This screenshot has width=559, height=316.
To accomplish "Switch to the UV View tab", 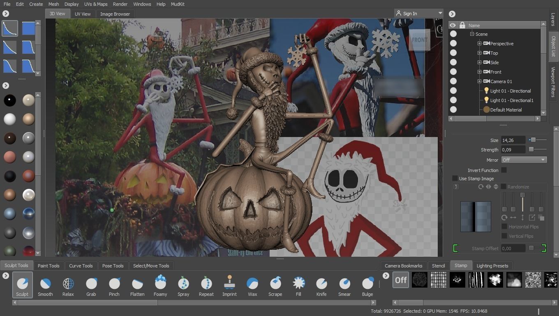I will [83, 14].
